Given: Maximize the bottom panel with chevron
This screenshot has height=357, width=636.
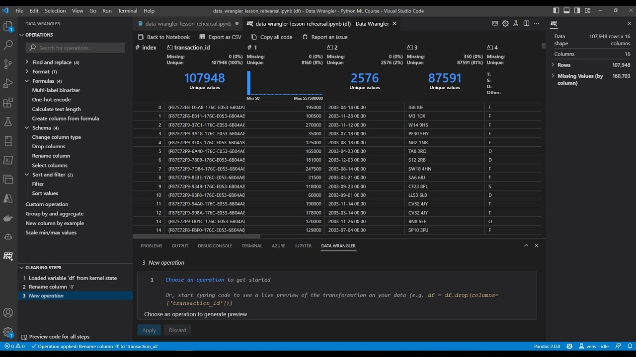Looking at the screenshot, I should point(526,245).
